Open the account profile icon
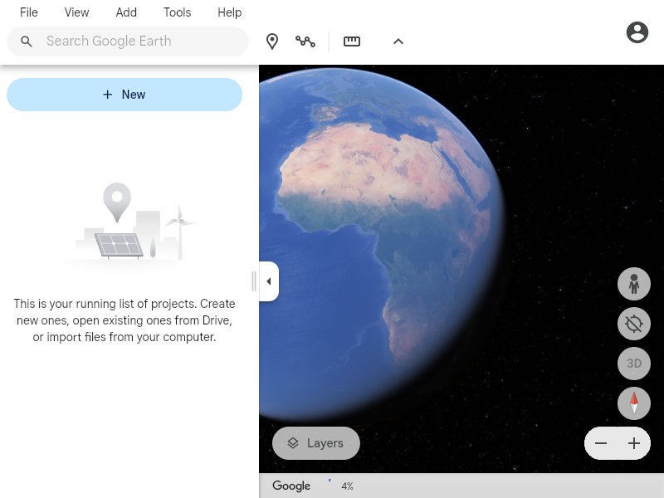 click(637, 32)
